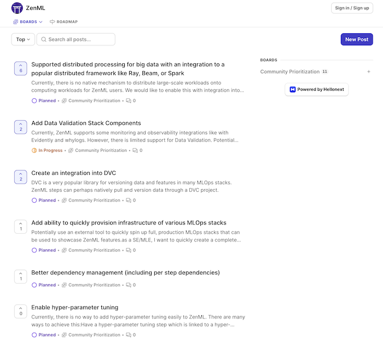Click the DVC post description text
Image resolution: width=383 pixels, height=342 pixels.
(x=131, y=186)
